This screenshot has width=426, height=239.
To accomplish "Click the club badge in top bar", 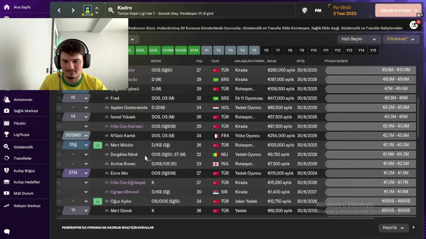I will click(88, 11).
